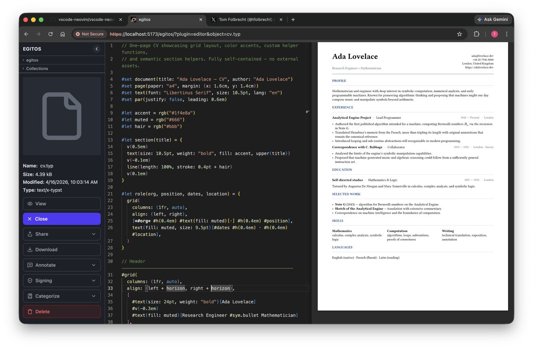Click the Modified date detail text
533x349 pixels.
(60, 182)
